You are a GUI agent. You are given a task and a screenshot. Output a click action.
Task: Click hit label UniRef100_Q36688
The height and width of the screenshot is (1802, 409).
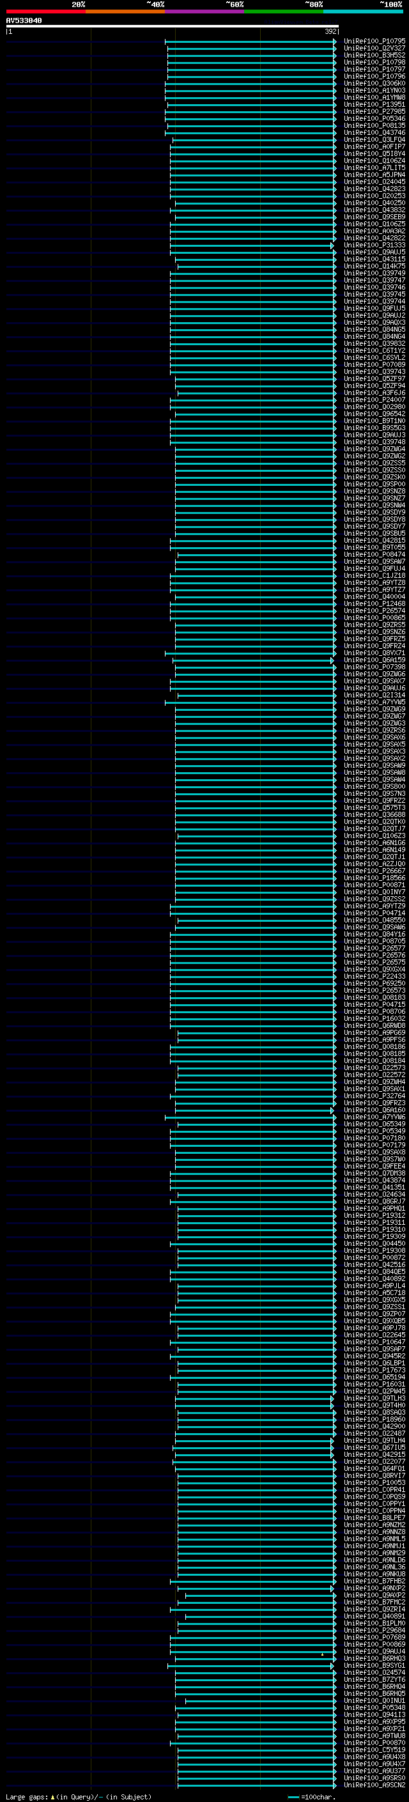(x=374, y=814)
